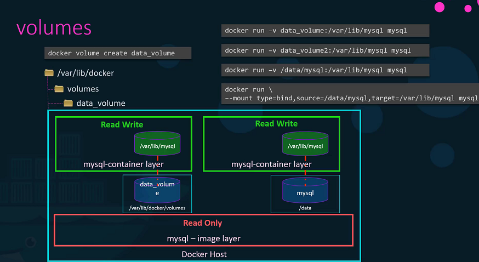Select the /var/lib/docker tree label
The image size is (479, 262).
point(86,73)
